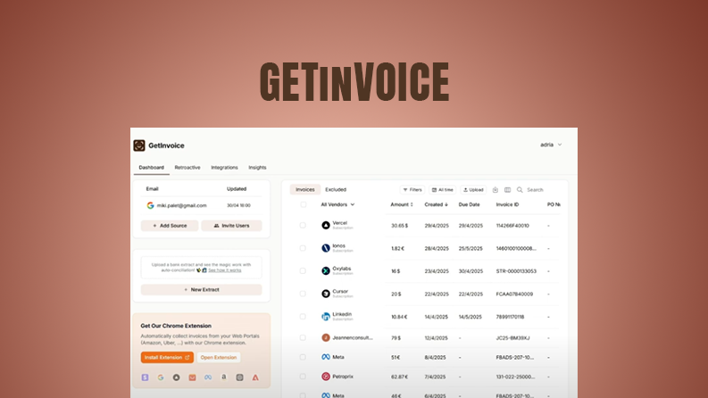This screenshot has width=708, height=398.
Task: Click the Upload button
Action: (x=473, y=190)
